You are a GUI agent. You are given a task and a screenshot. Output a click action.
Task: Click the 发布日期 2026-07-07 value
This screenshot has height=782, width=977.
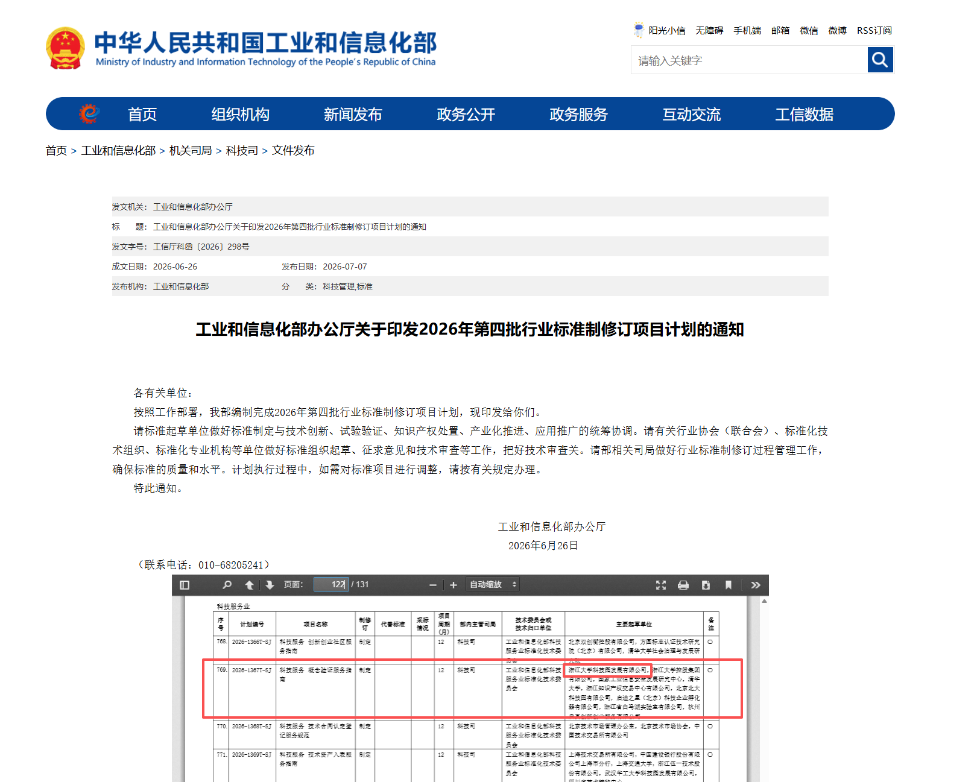pyautogui.click(x=345, y=266)
